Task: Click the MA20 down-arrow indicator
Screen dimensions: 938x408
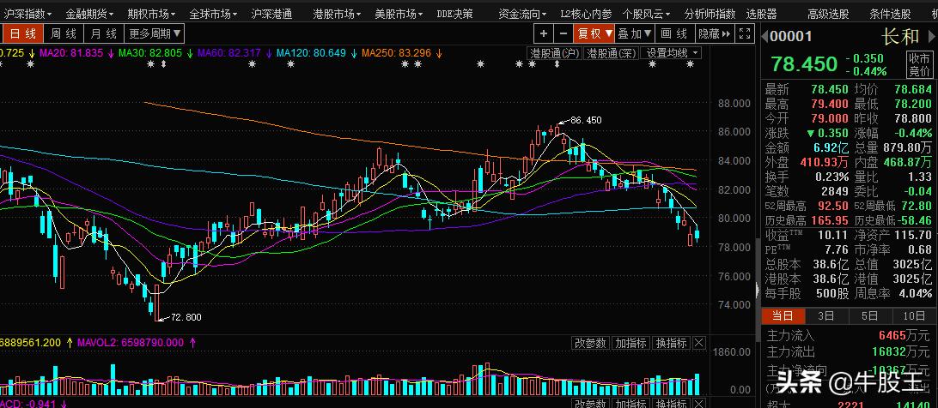Action: (111, 53)
